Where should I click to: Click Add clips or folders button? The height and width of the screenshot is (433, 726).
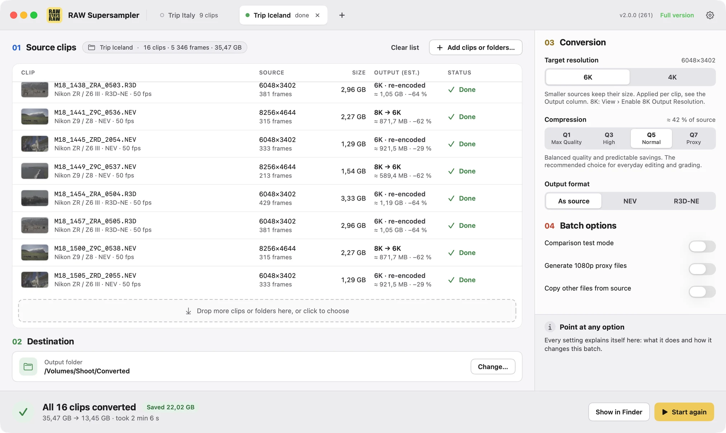coord(476,47)
